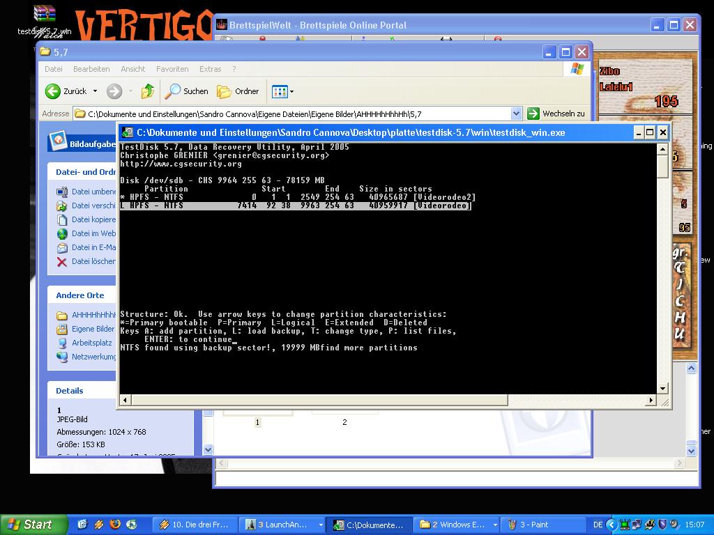The image size is (714, 535).
Task: Click the red X delete icon in tasks
Action: [62, 262]
